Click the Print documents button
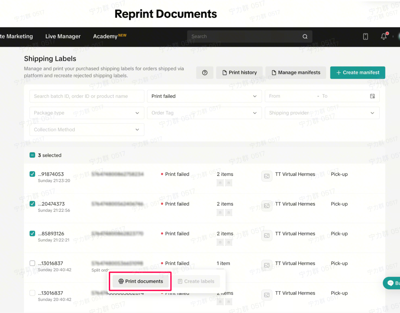The image size is (400, 313). coord(140,281)
